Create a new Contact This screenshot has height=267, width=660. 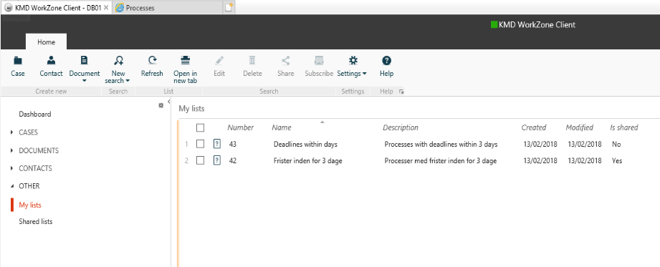(51, 67)
